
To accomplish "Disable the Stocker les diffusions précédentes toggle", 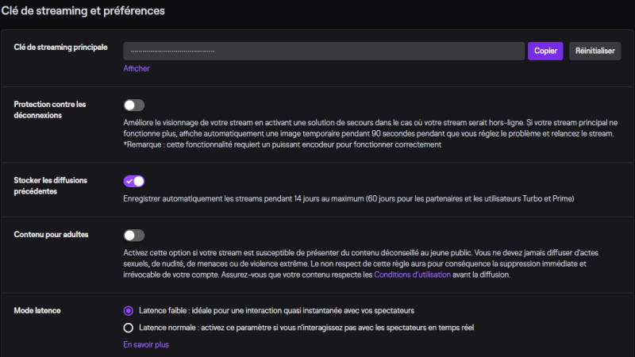I will click(134, 182).
